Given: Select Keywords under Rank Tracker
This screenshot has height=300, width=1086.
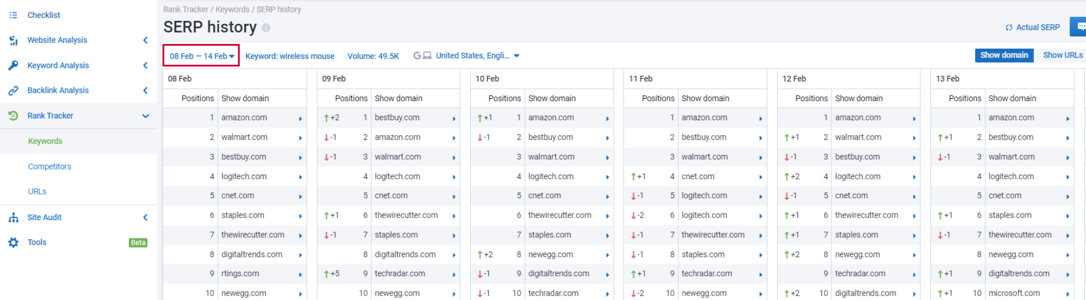Looking at the screenshot, I should click(x=45, y=141).
